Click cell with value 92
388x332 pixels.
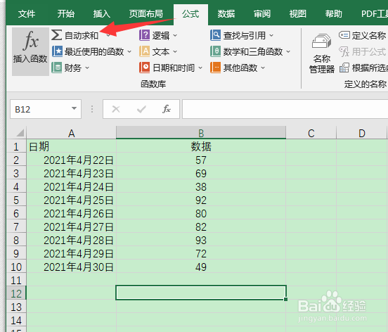click(201, 200)
